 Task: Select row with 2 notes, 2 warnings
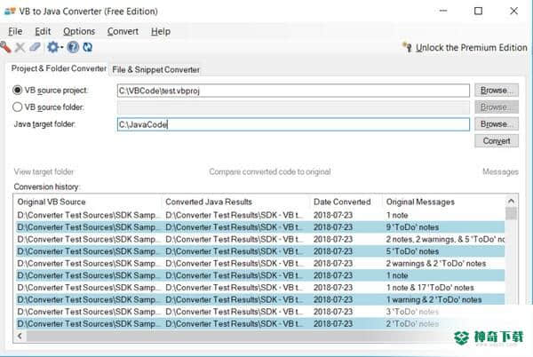pyautogui.click(x=260, y=239)
